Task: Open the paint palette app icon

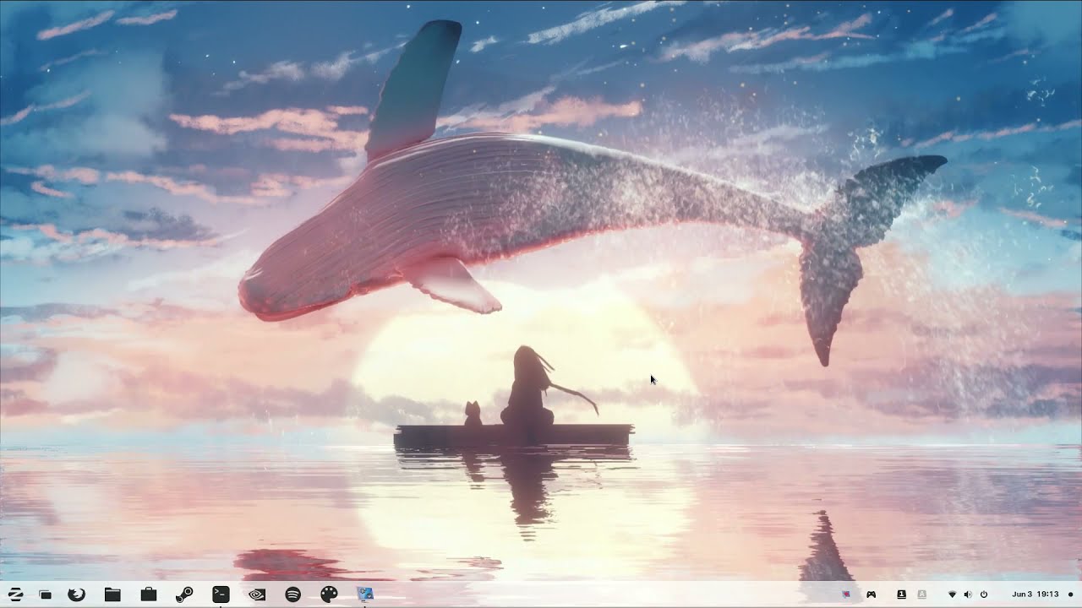Action: [x=329, y=594]
